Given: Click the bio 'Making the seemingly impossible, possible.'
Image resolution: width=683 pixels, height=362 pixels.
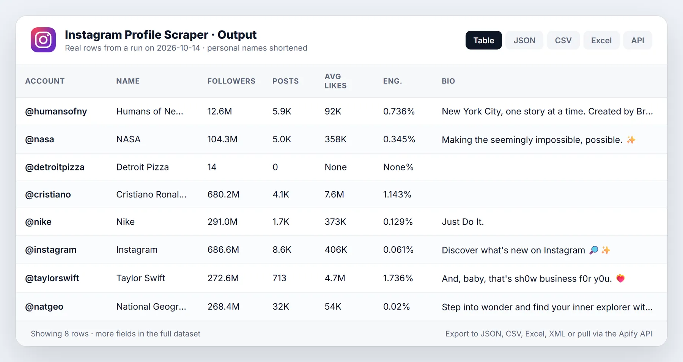Looking at the screenshot, I should (x=538, y=140).
